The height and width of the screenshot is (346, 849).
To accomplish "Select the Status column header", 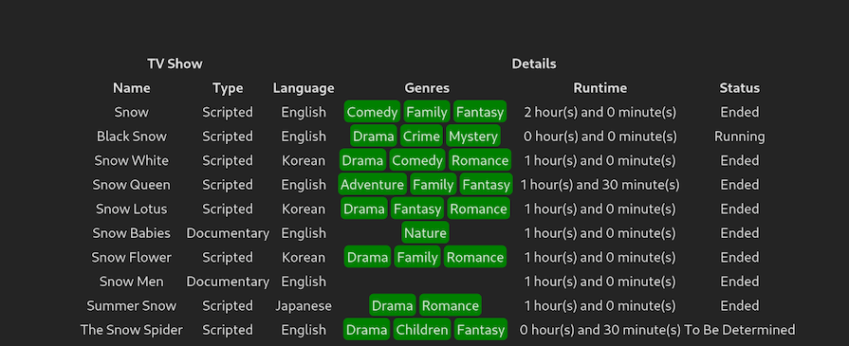I will 739,88.
